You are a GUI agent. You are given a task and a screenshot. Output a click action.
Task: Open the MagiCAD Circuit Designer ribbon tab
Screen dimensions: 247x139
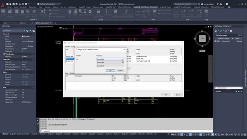click(x=182, y=7)
